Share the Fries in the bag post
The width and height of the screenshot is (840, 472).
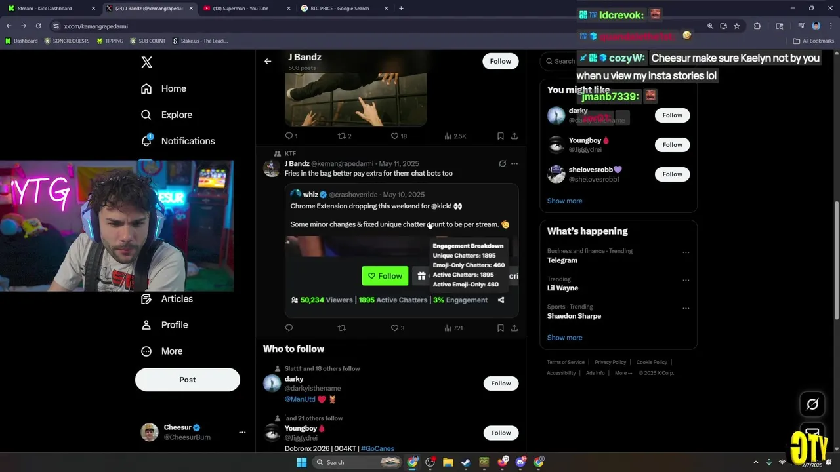pyautogui.click(x=514, y=328)
